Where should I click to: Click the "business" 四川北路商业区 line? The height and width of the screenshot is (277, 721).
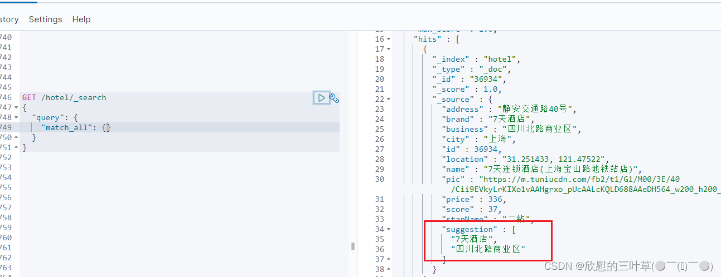[511, 129]
